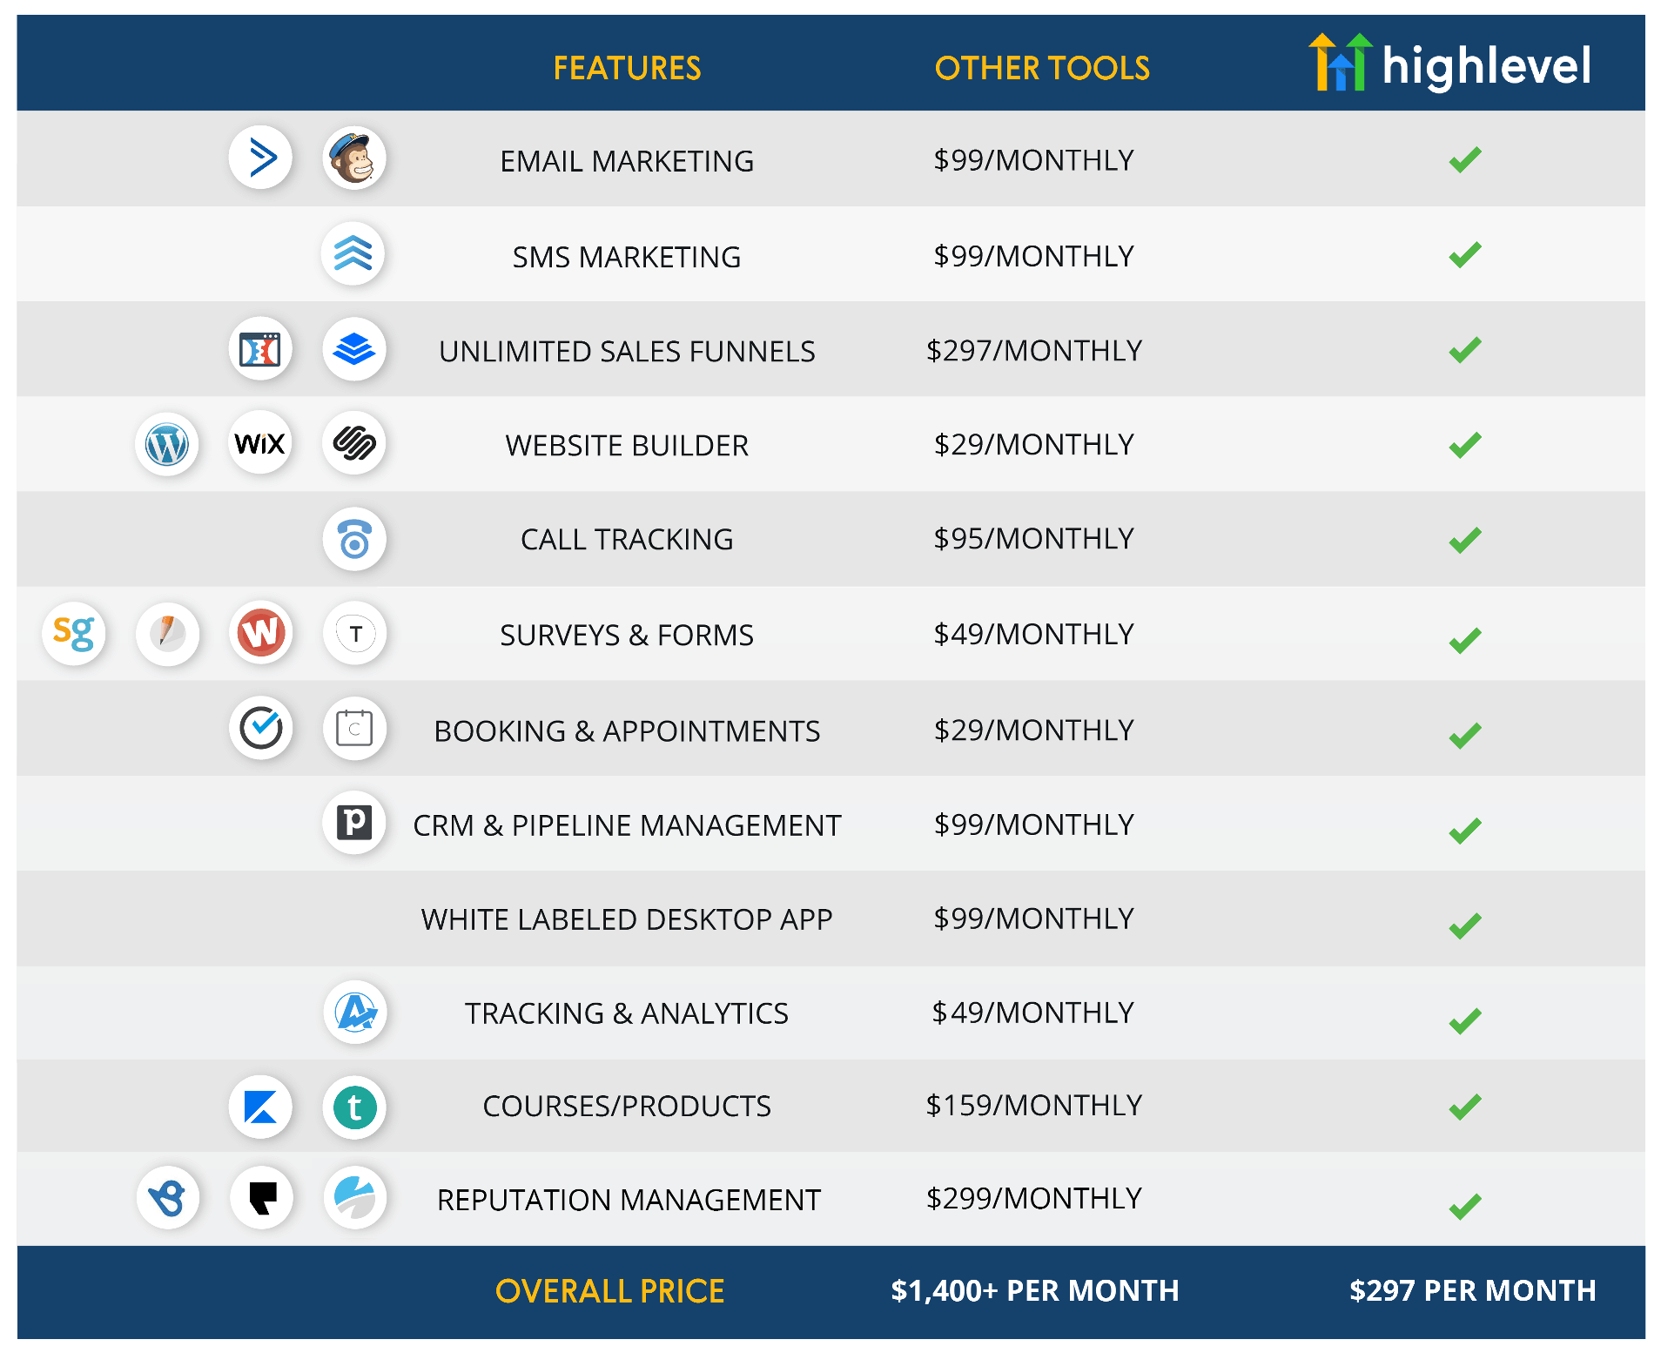The width and height of the screenshot is (1661, 1353).
Task: Click the green checkmark for SMS Marketing
Action: click(x=1465, y=254)
